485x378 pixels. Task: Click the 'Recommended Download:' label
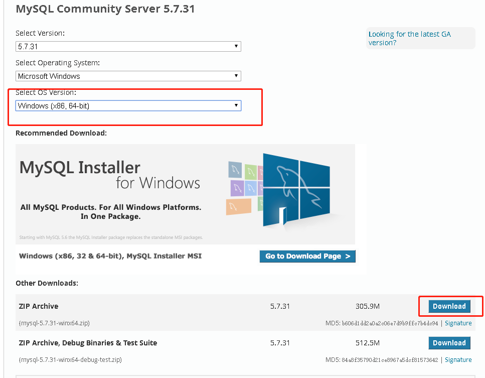click(61, 133)
